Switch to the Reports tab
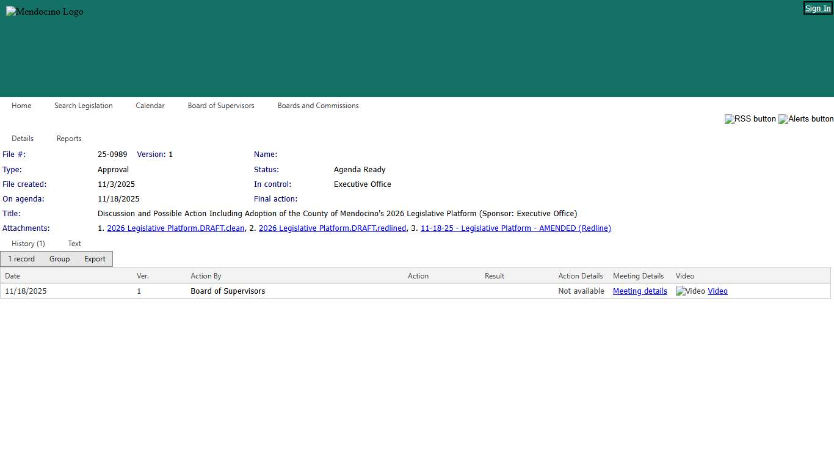The height and width of the screenshot is (469, 834). 69,139
